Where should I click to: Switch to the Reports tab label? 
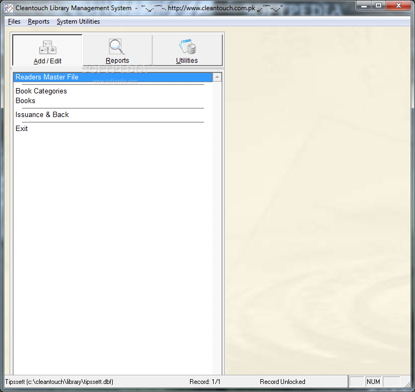pos(117,61)
